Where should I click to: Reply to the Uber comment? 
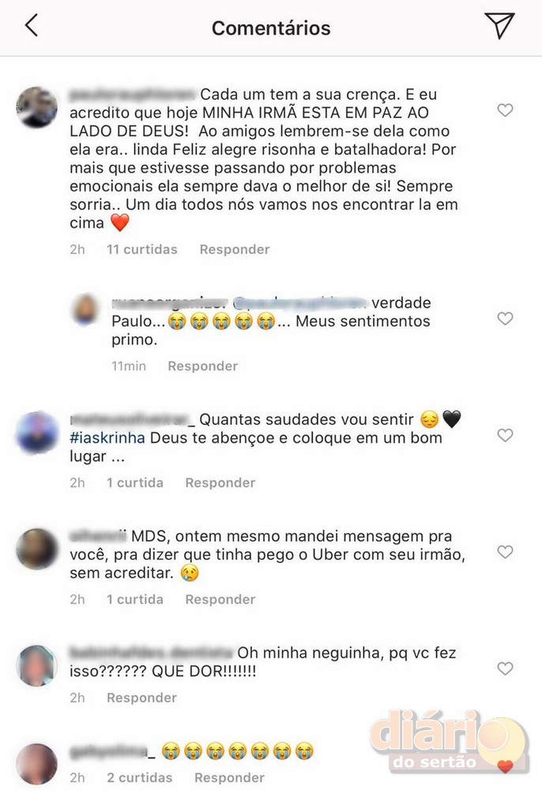point(220,600)
